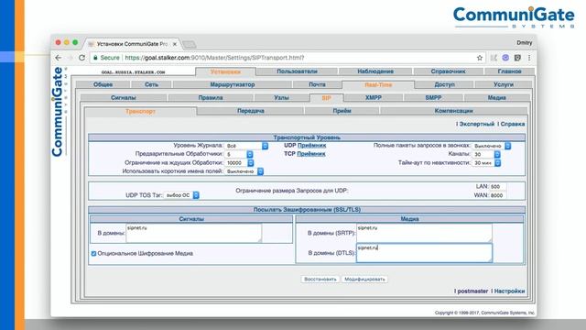Go back with the browser back arrow
The width and height of the screenshot is (586, 330).
(59, 58)
